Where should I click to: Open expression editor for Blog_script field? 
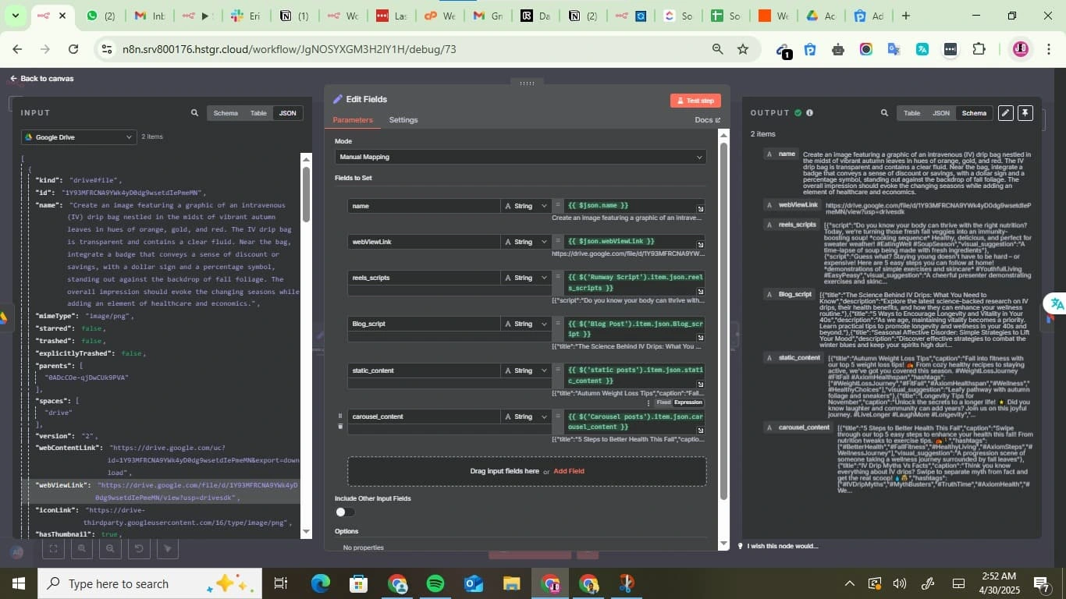click(700, 338)
